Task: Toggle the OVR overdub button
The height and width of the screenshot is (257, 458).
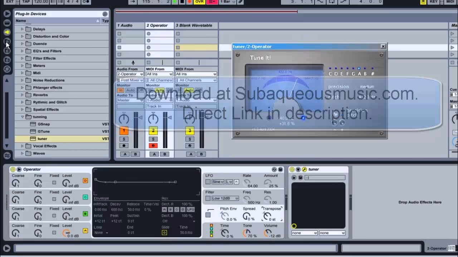Action: tap(199, 2)
